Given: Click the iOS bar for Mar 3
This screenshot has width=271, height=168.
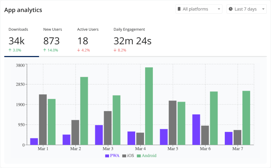Looking at the screenshot, I should (108, 128).
